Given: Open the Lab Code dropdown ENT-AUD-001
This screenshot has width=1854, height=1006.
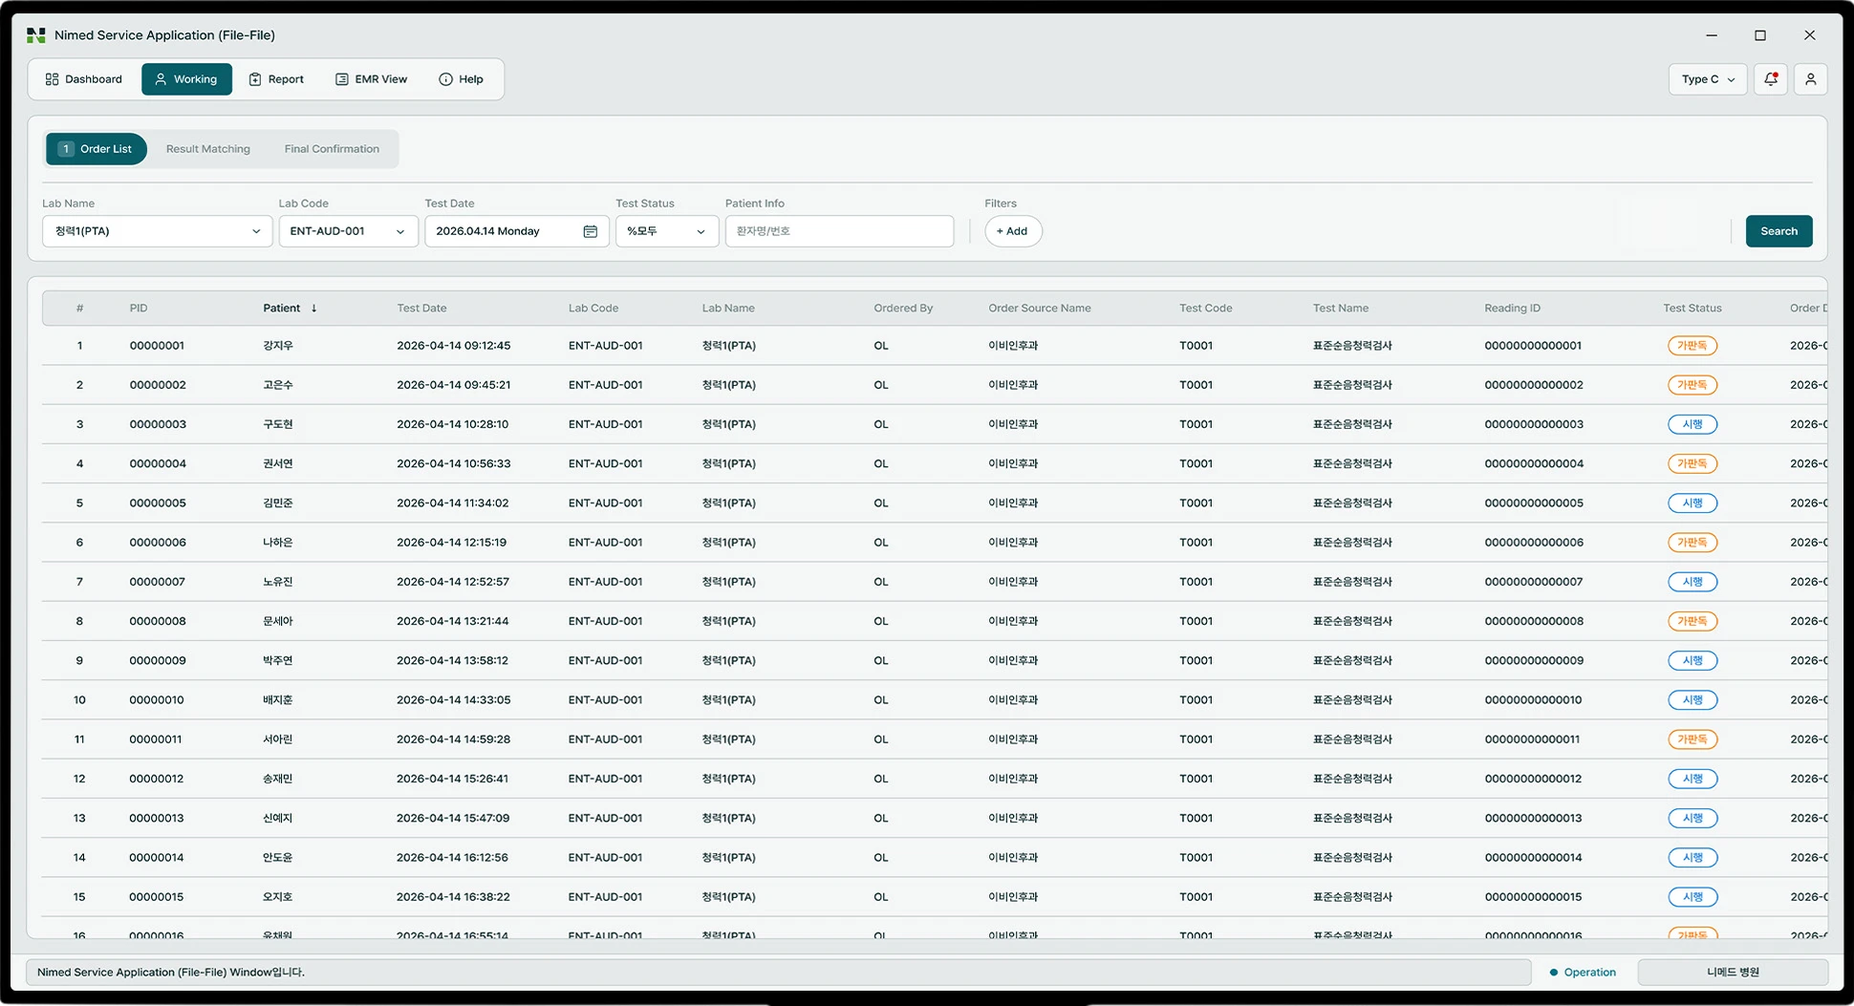Looking at the screenshot, I should pos(348,231).
